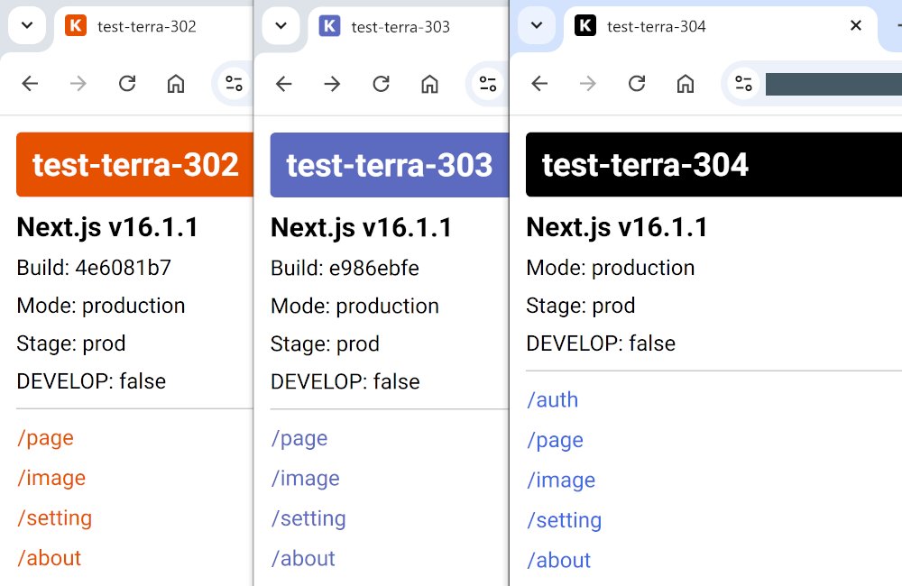The image size is (902, 586).
Task: Open home in the test-terra-302 window
Action: [176, 84]
